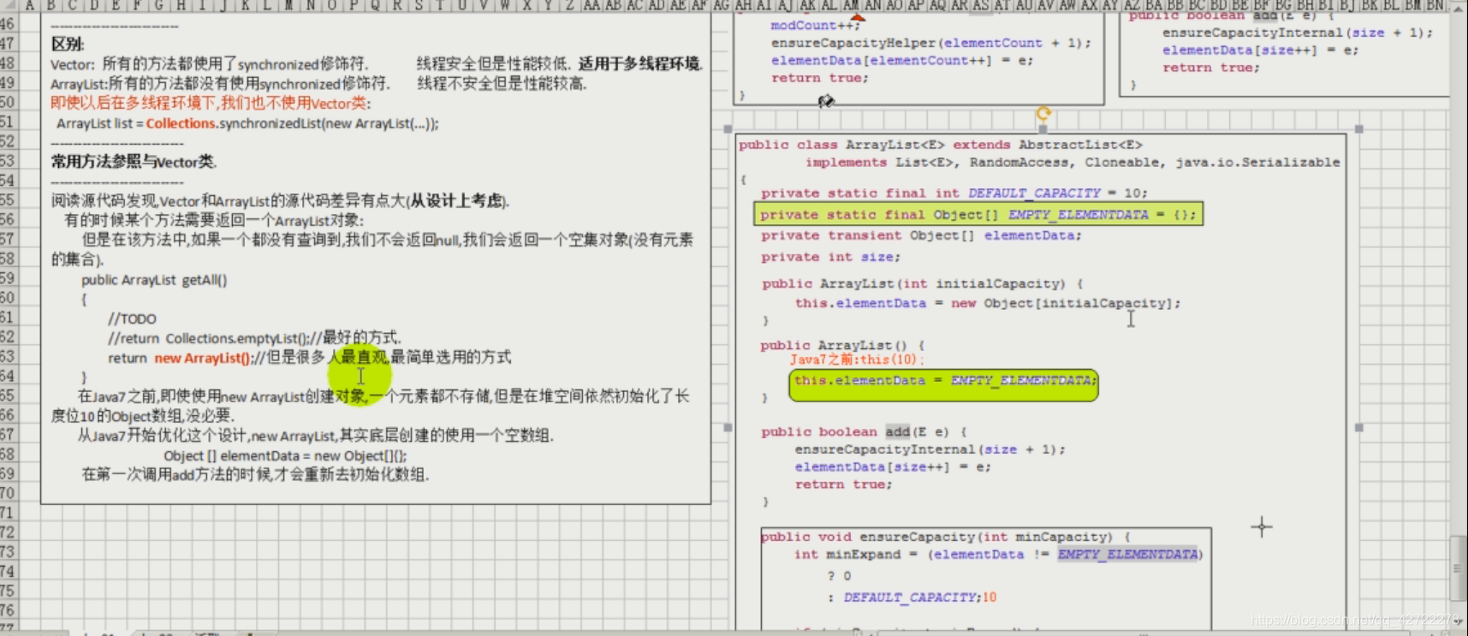Viewport: 1468px width, 636px height.
Task: Click 'public void ensureCapacity(int minCapacity) {'
Action: tap(946, 537)
